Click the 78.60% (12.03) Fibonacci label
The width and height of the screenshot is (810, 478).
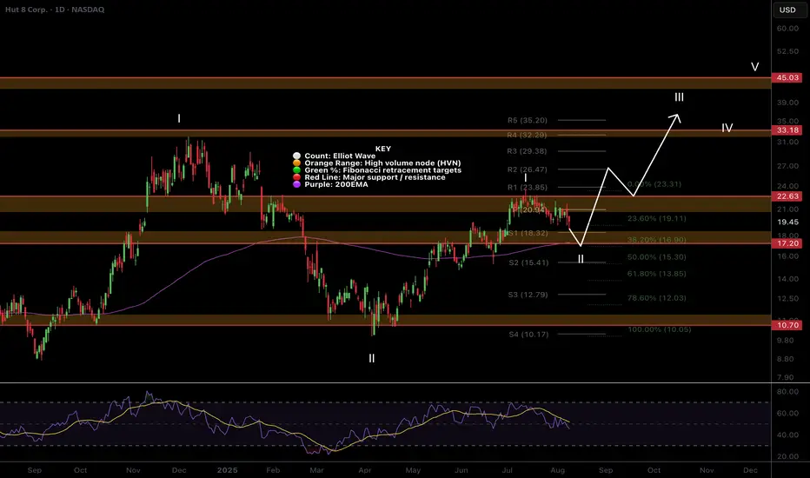click(x=656, y=298)
